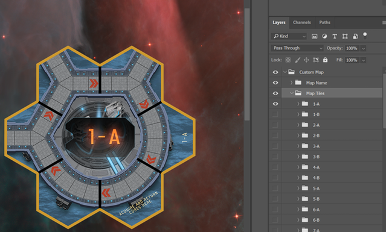Open the Opacity value dropdown arrow

pyautogui.click(x=364, y=48)
